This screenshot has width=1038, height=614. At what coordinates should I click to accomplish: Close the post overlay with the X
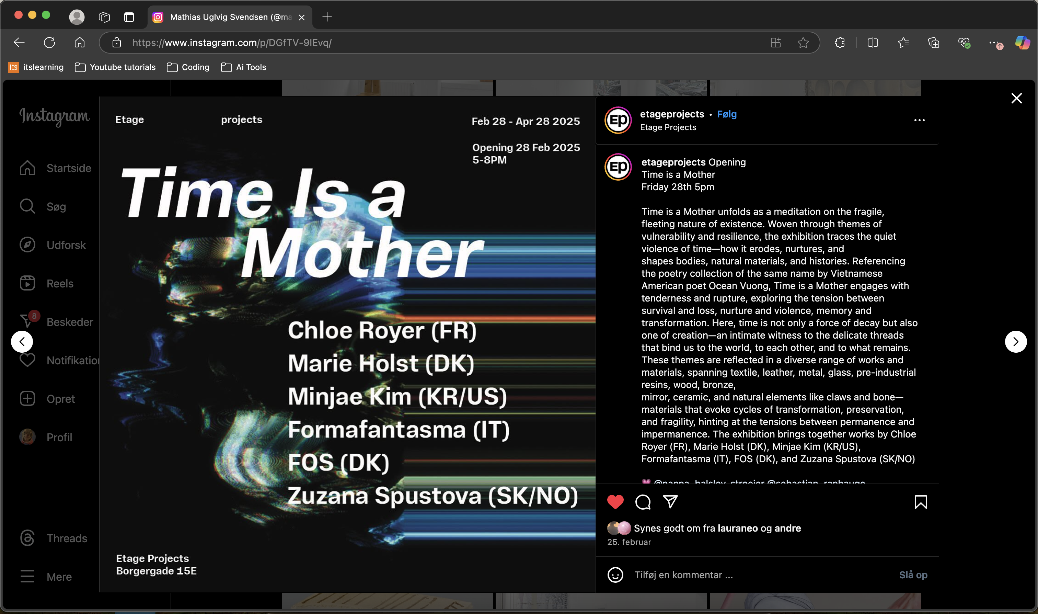(x=1016, y=98)
